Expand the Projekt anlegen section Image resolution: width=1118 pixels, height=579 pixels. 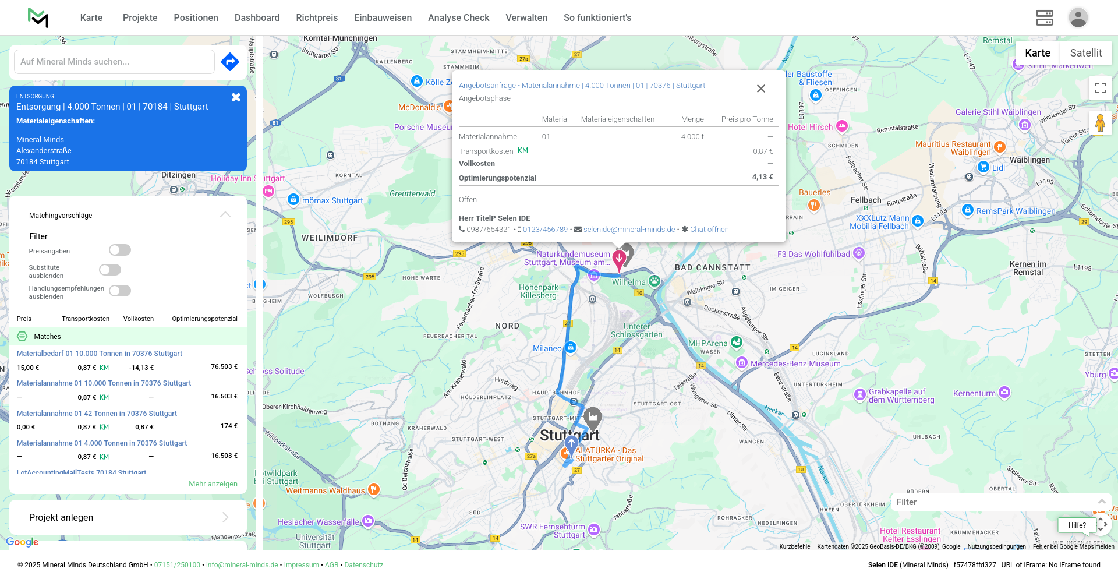225,517
